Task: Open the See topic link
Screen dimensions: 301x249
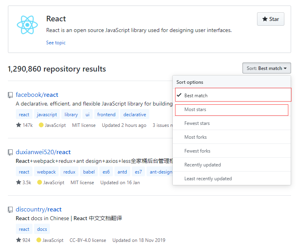Action: pos(56,43)
